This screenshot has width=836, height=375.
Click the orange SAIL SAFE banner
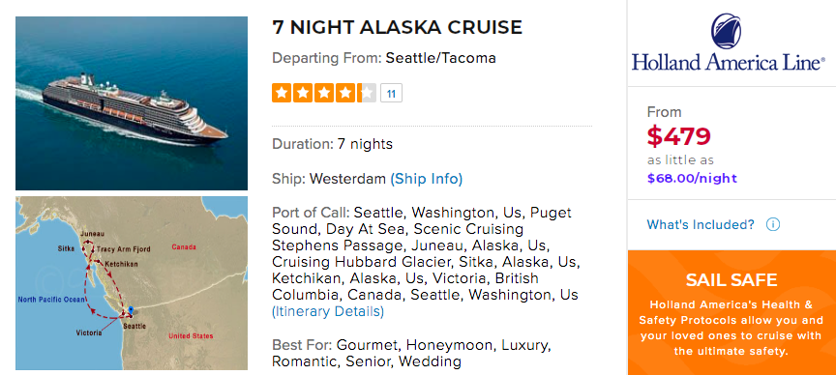pos(731,313)
